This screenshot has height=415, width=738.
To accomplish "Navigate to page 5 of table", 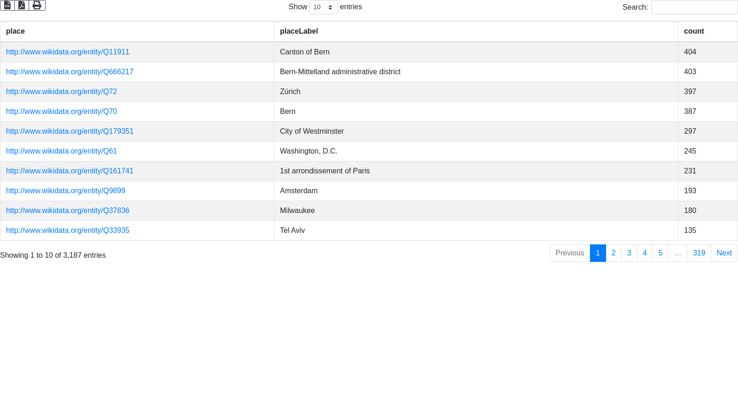I will coord(660,253).
